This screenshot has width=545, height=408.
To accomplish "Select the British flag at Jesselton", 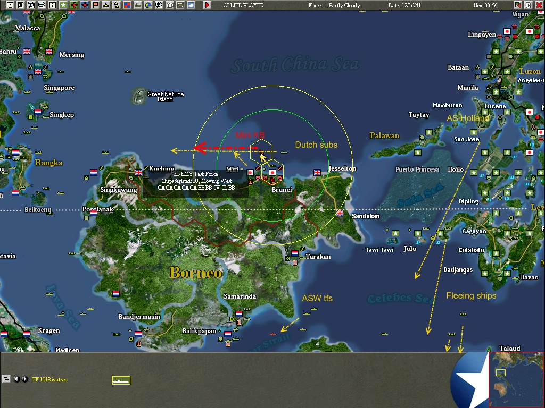I will tap(317, 173).
